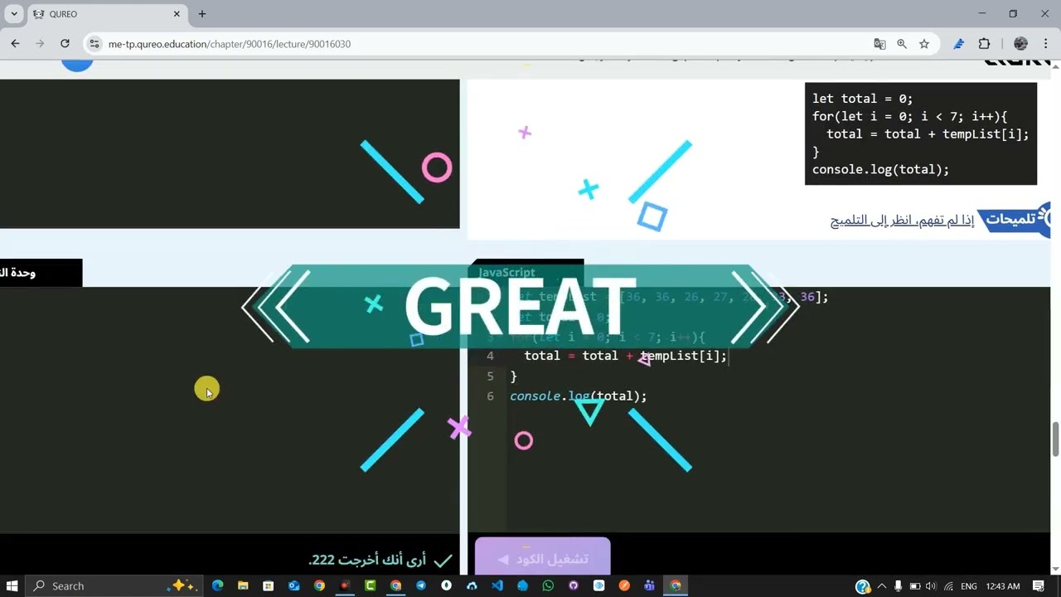Open Visual Studio Code from the taskbar

coord(497,585)
